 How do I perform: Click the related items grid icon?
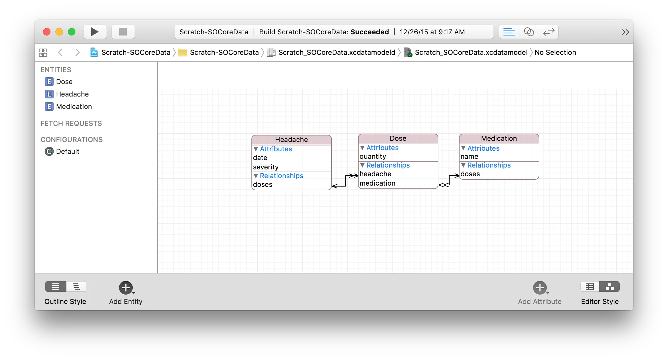point(43,52)
